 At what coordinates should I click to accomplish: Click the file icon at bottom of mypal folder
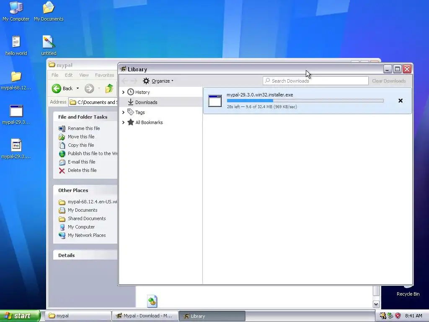[x=152, y=301]
